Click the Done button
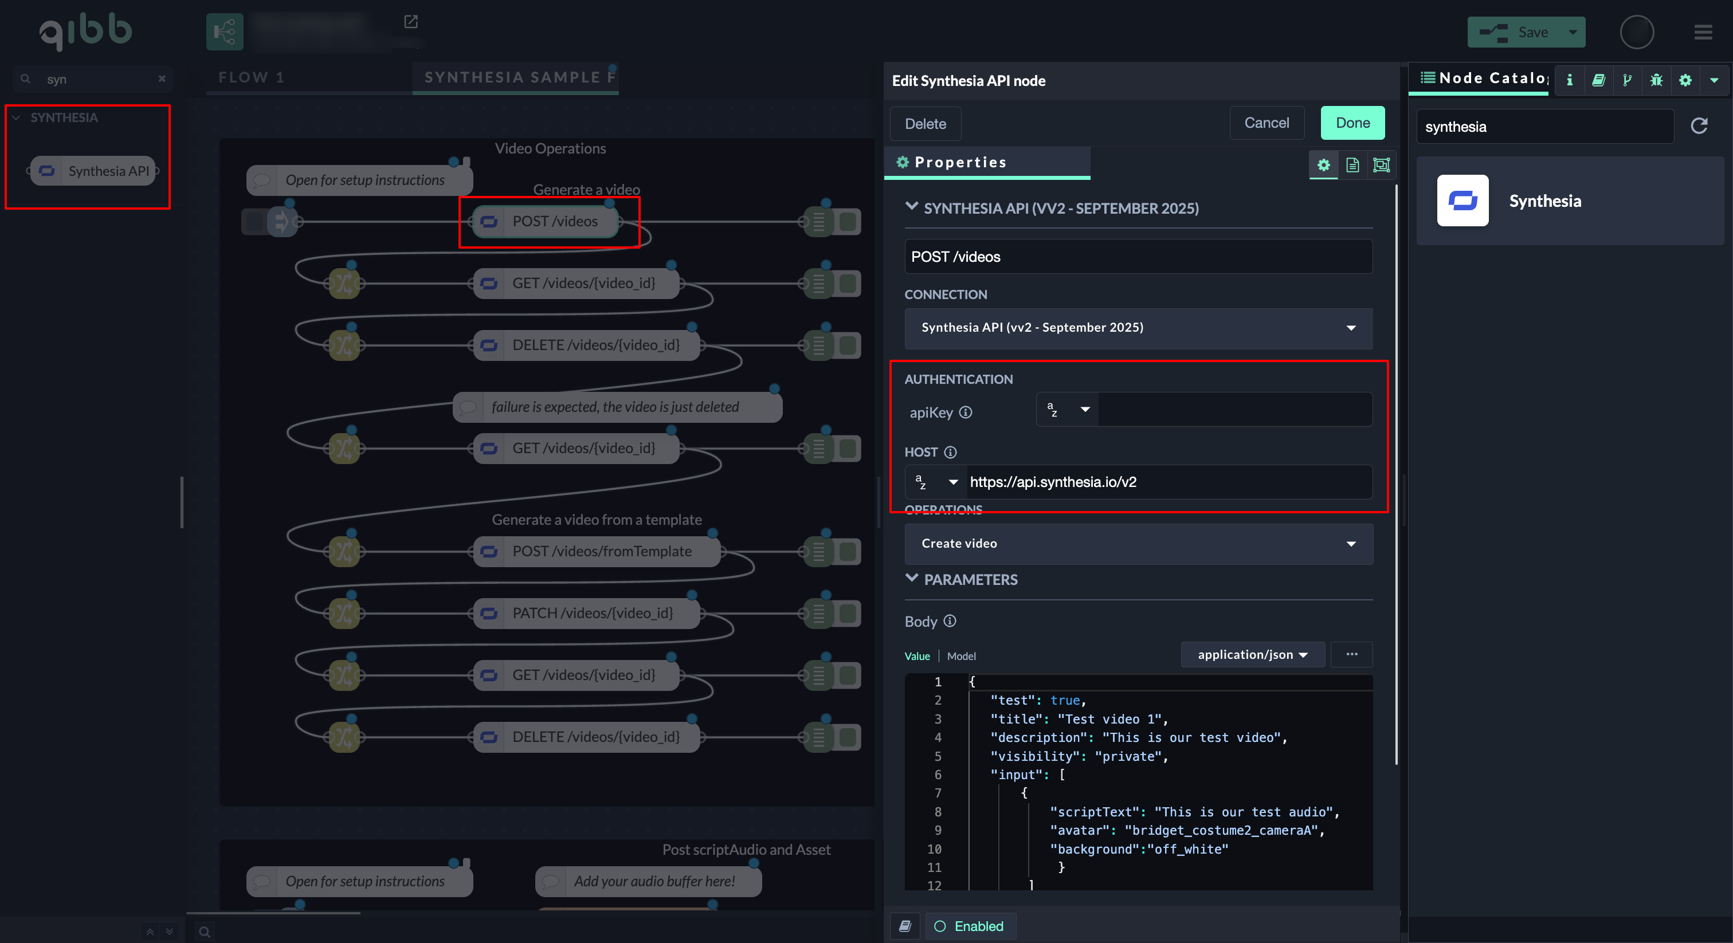 pyautogui.click(x=1352, y=123)
